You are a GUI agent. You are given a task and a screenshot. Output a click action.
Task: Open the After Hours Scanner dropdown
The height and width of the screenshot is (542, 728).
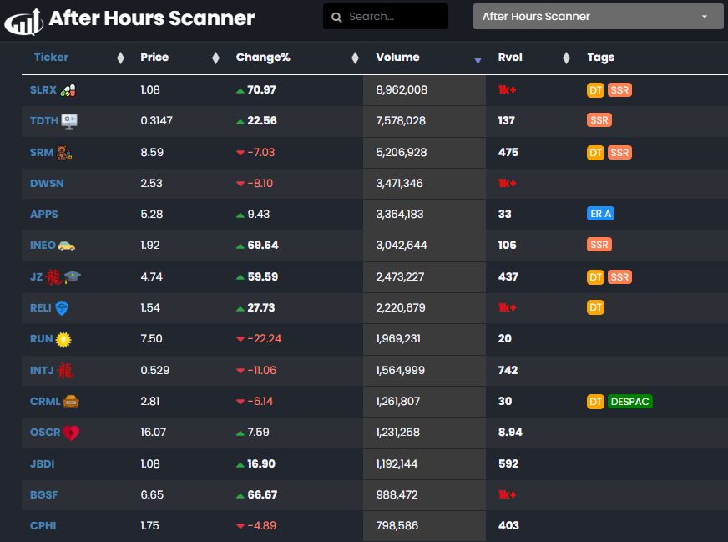pyautogui.click(x=598, y=17)
